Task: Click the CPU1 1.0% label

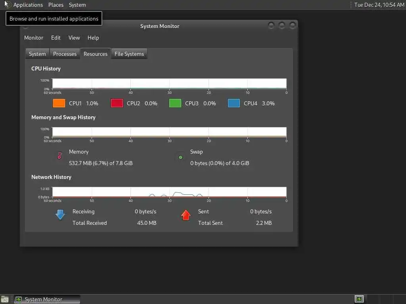Action: [83, 103]
